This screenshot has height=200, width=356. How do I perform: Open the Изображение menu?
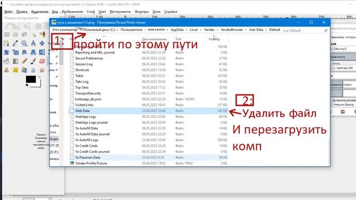72,12
